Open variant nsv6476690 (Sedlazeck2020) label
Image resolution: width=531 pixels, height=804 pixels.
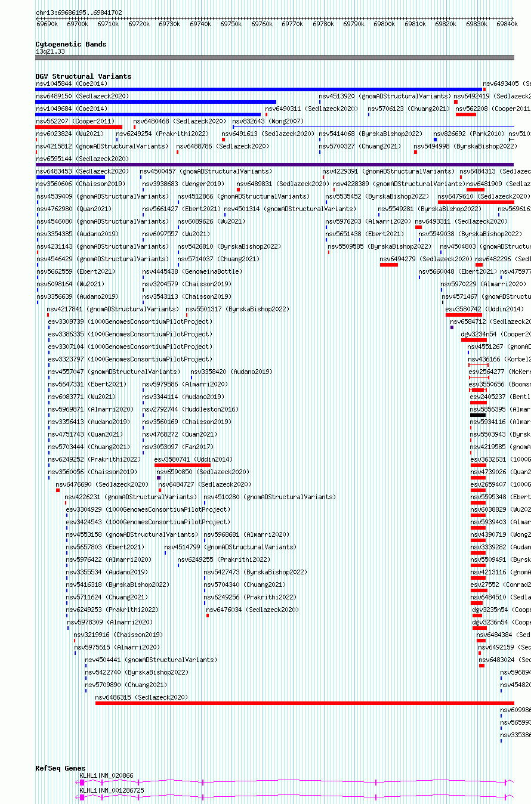[102, 484]
